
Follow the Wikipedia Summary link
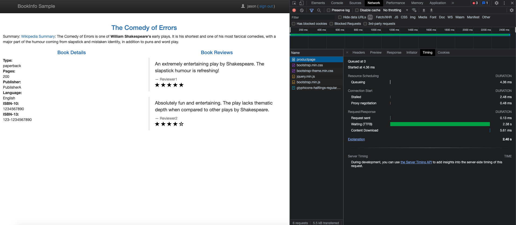38,36
